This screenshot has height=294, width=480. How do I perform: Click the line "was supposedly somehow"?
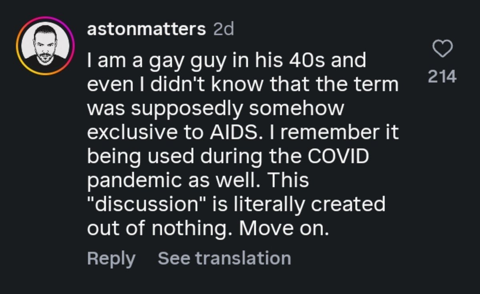(x=215, y=108)
